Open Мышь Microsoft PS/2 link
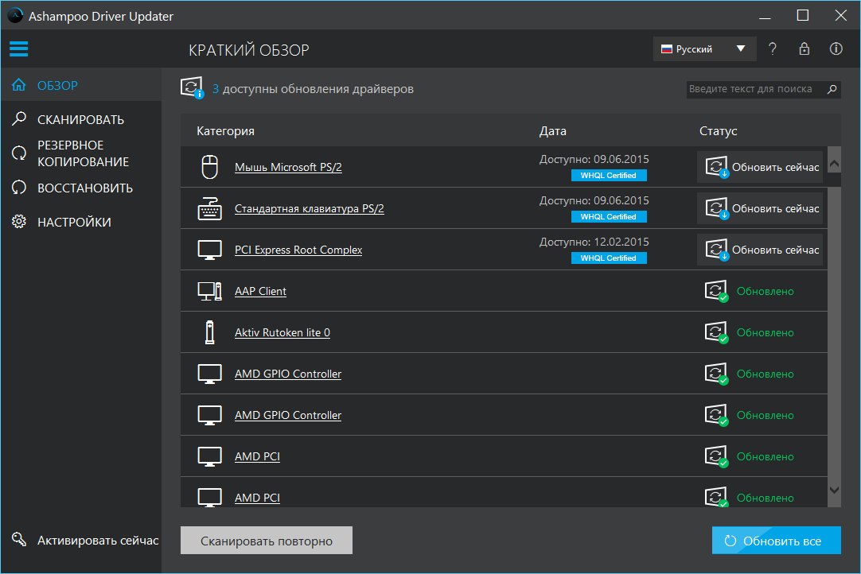 pyautogui.click(x=288, y=167)
